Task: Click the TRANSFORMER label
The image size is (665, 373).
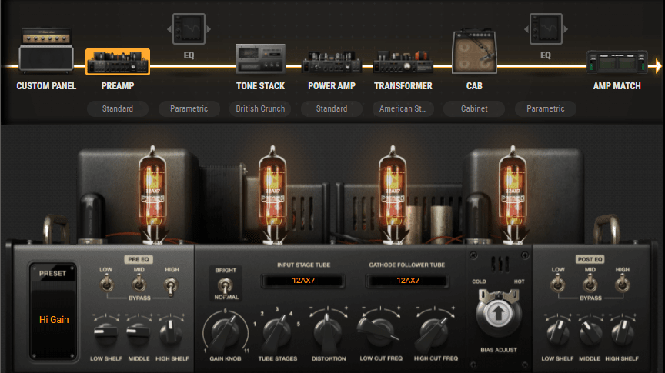Action: click(403, 86)
